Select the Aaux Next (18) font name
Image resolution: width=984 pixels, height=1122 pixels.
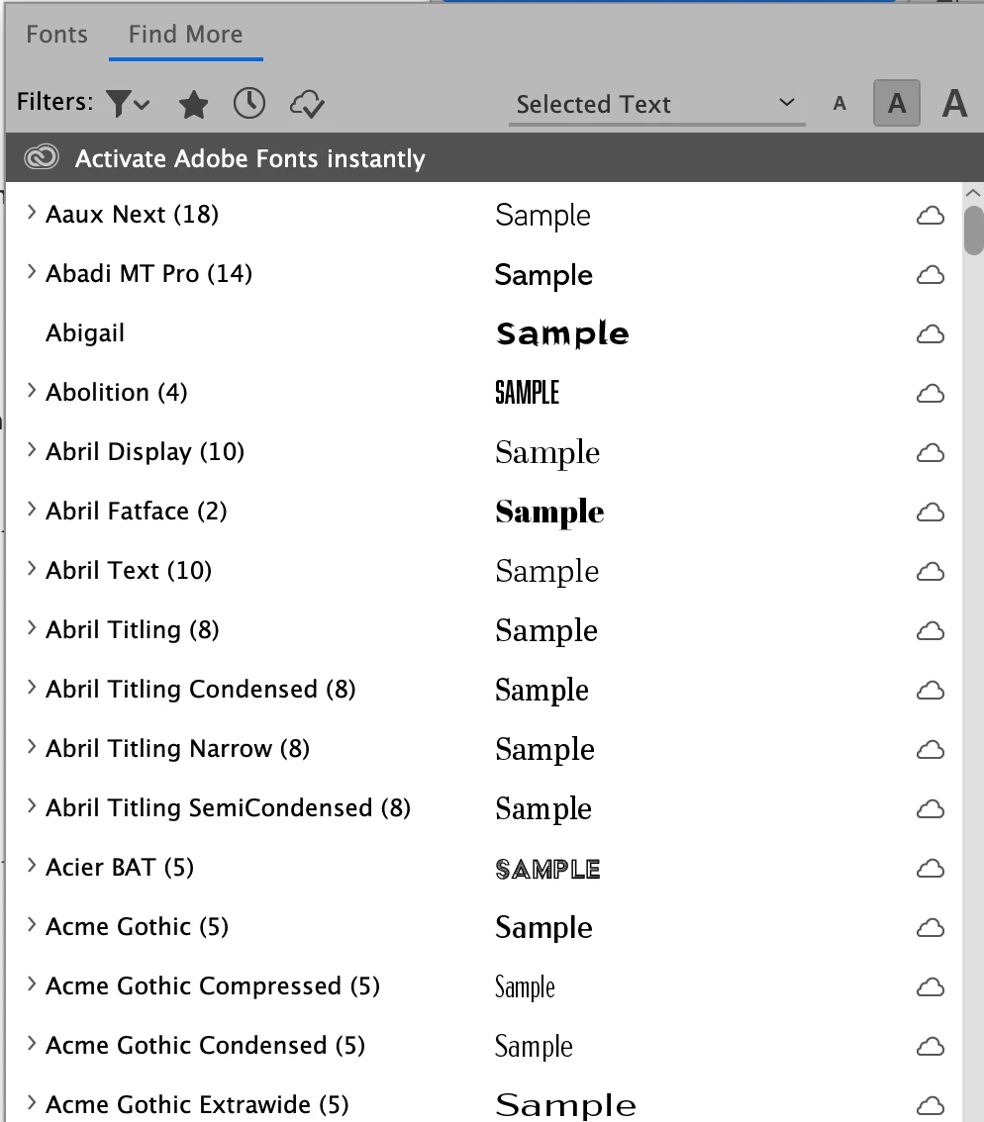click(132, 214)
